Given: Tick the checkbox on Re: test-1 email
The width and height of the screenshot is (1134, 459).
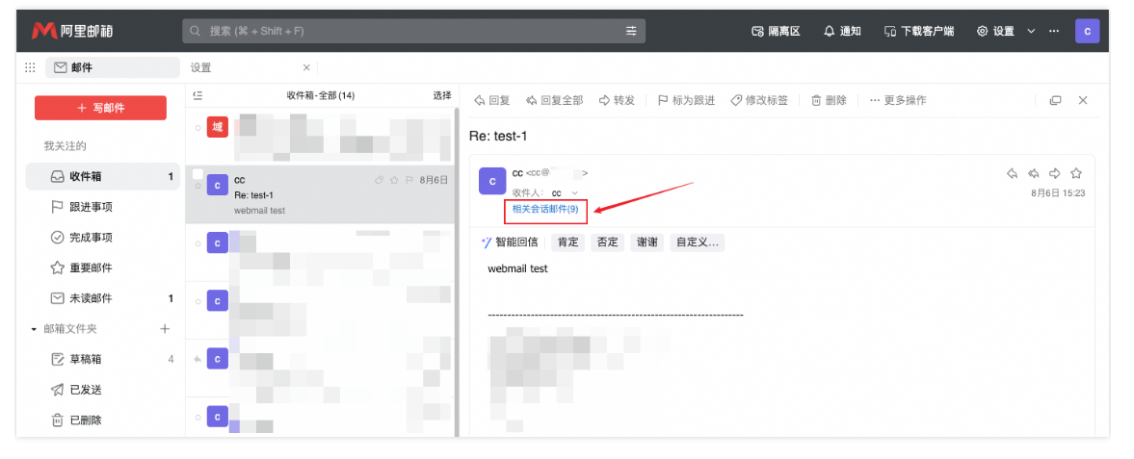Looking at the screenshot, I should coord(198,174).
